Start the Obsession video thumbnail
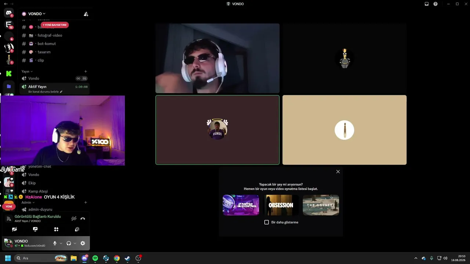The width and height of the screenshot is (470, 264). [x=281, y=205]
